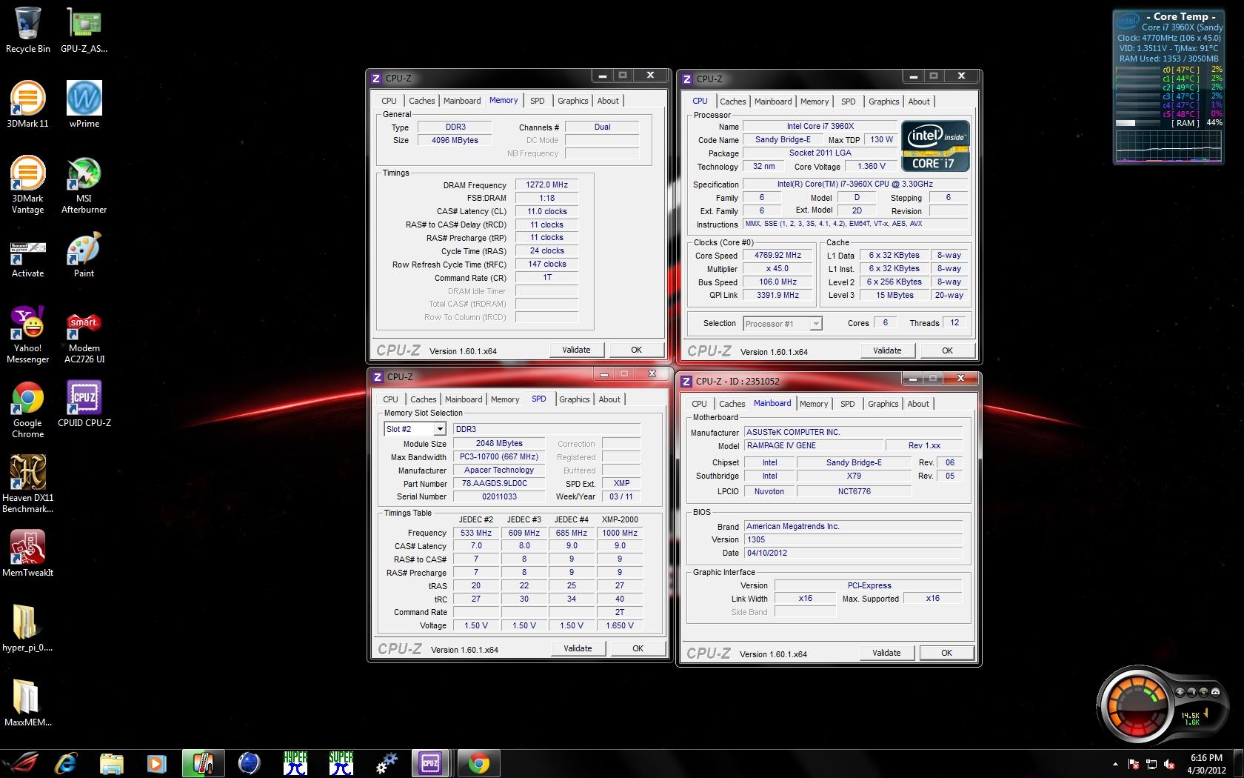The image size is (1244, 778).
Task: Click Validate in the Memory tab window
Action: pos(576,350)
